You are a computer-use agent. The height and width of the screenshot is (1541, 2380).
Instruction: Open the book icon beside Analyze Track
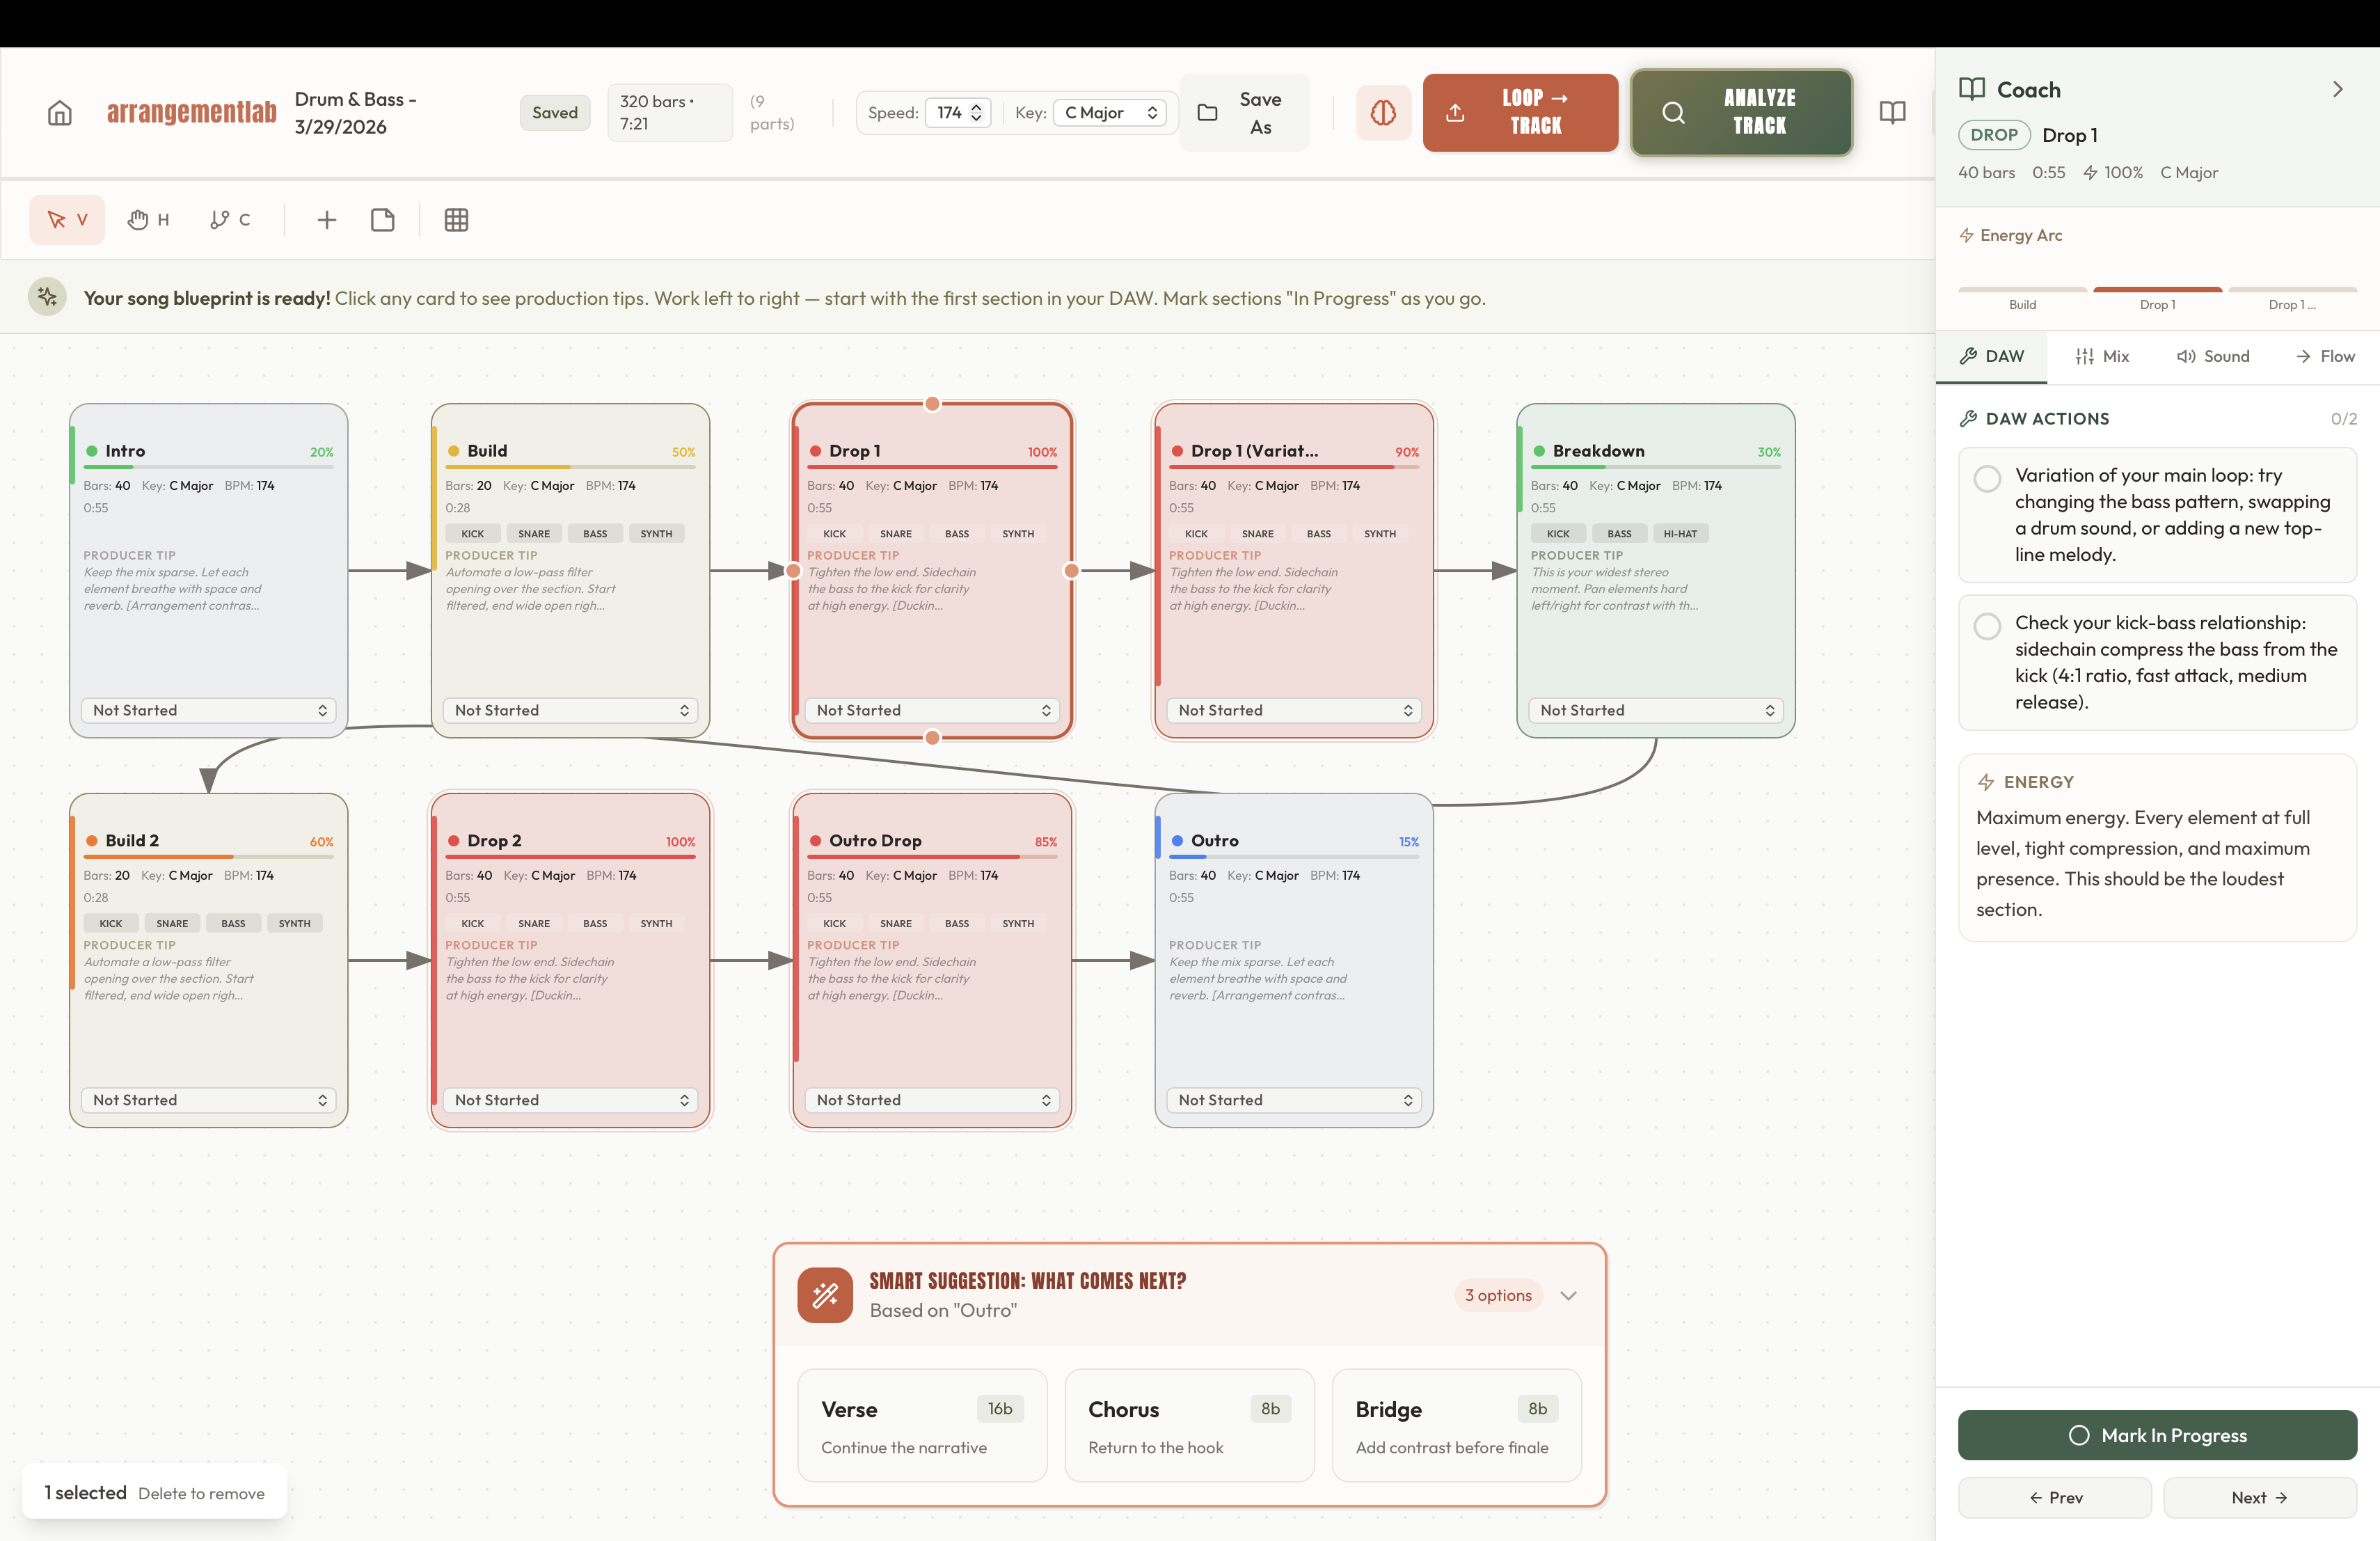(1892, 113)
